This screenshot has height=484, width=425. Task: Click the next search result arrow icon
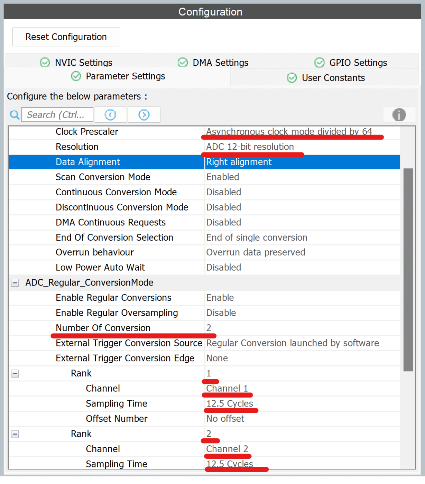pyautogui.click(x=144, y=114)
